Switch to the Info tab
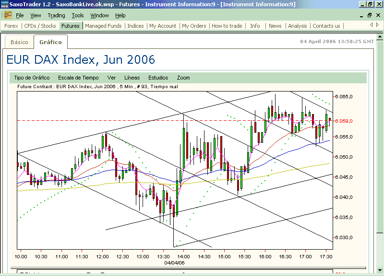This screenshot has width=384, height=276. tap(255, 26)
